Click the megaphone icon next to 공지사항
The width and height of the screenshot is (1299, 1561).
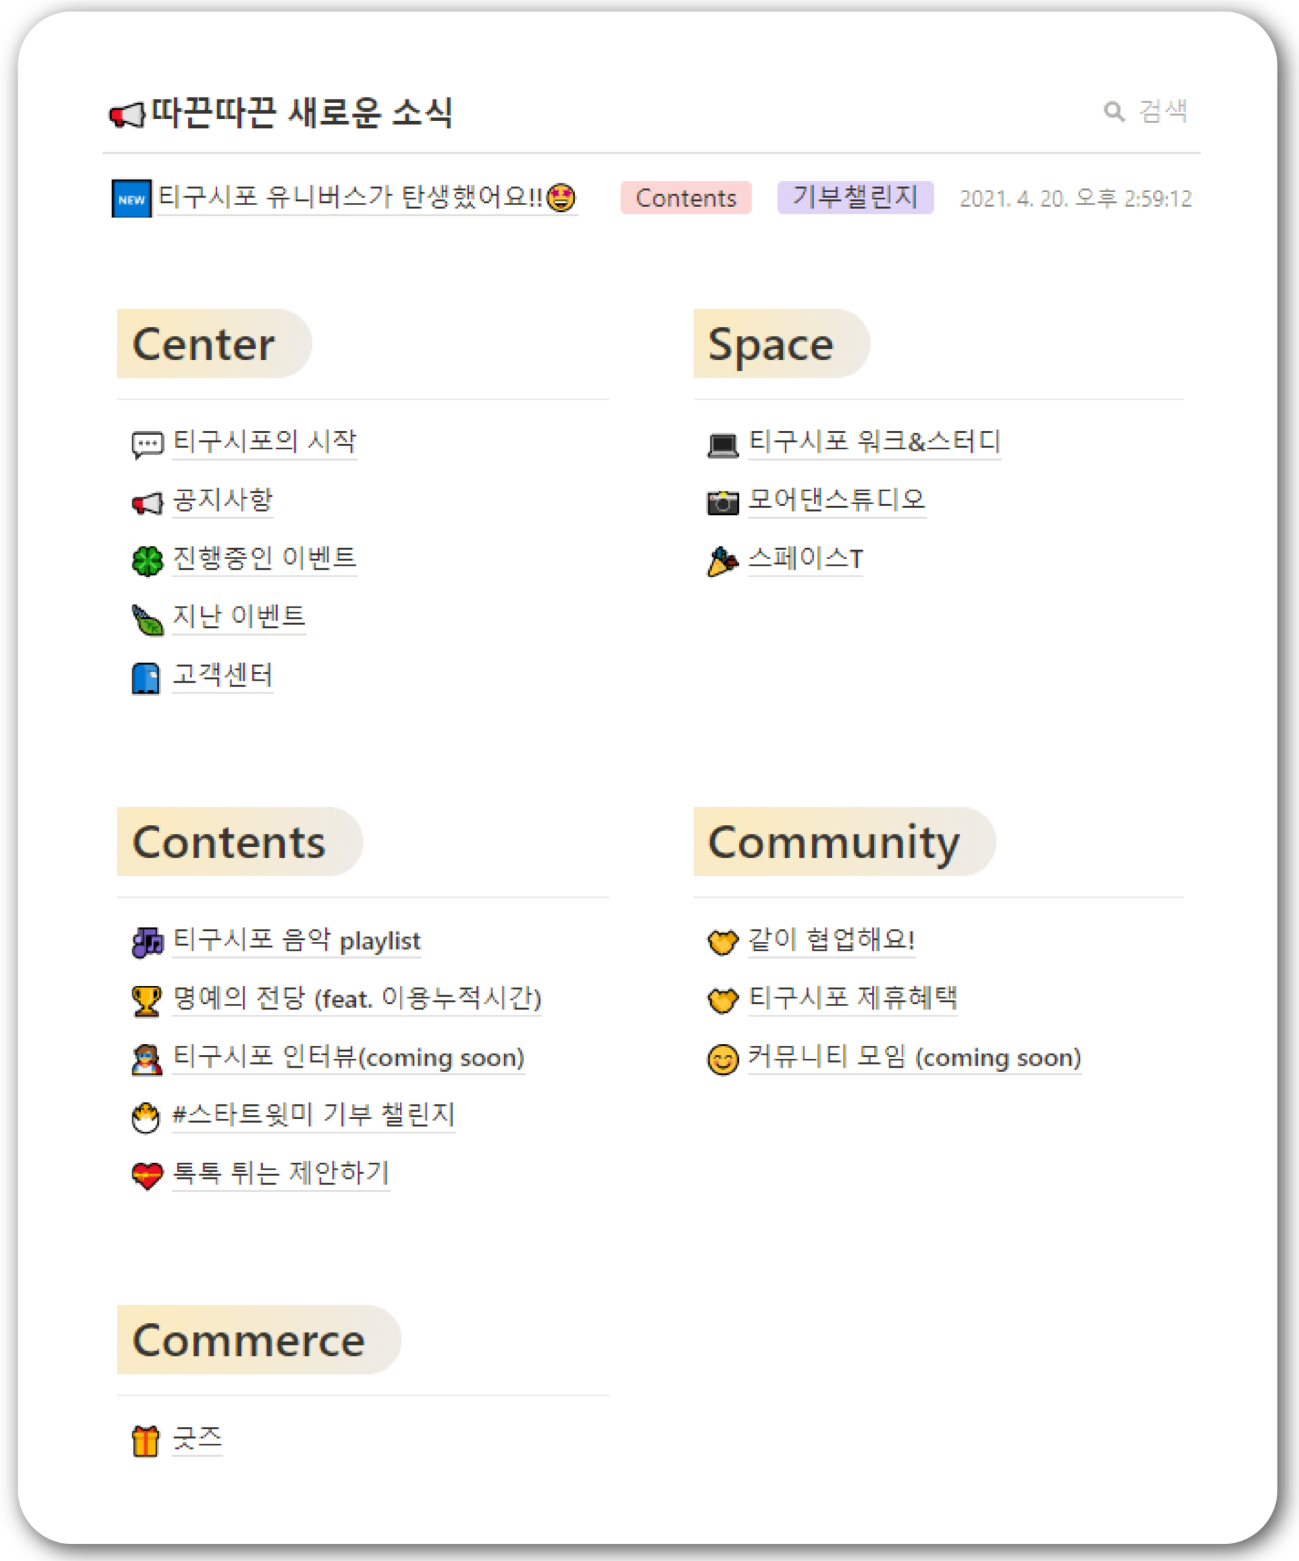click(147, 503)
